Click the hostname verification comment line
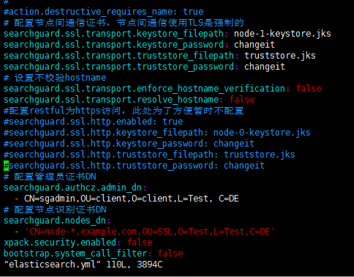The width and height of the screenshot is (354, 277). click(55, 78)
